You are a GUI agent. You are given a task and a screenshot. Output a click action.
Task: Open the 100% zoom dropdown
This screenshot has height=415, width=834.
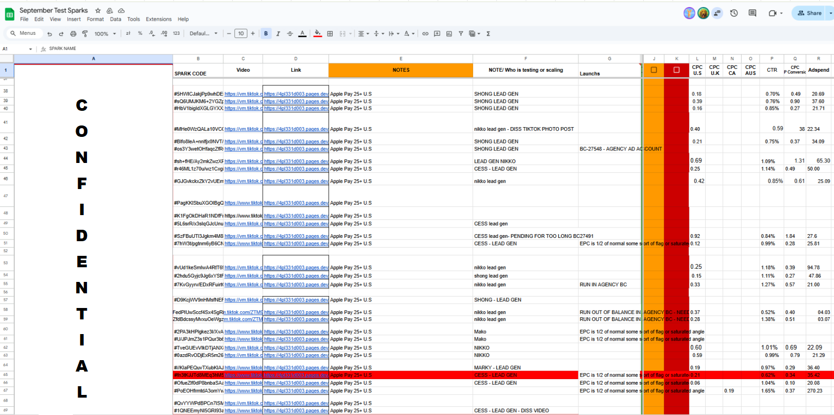tap(105, 34)
